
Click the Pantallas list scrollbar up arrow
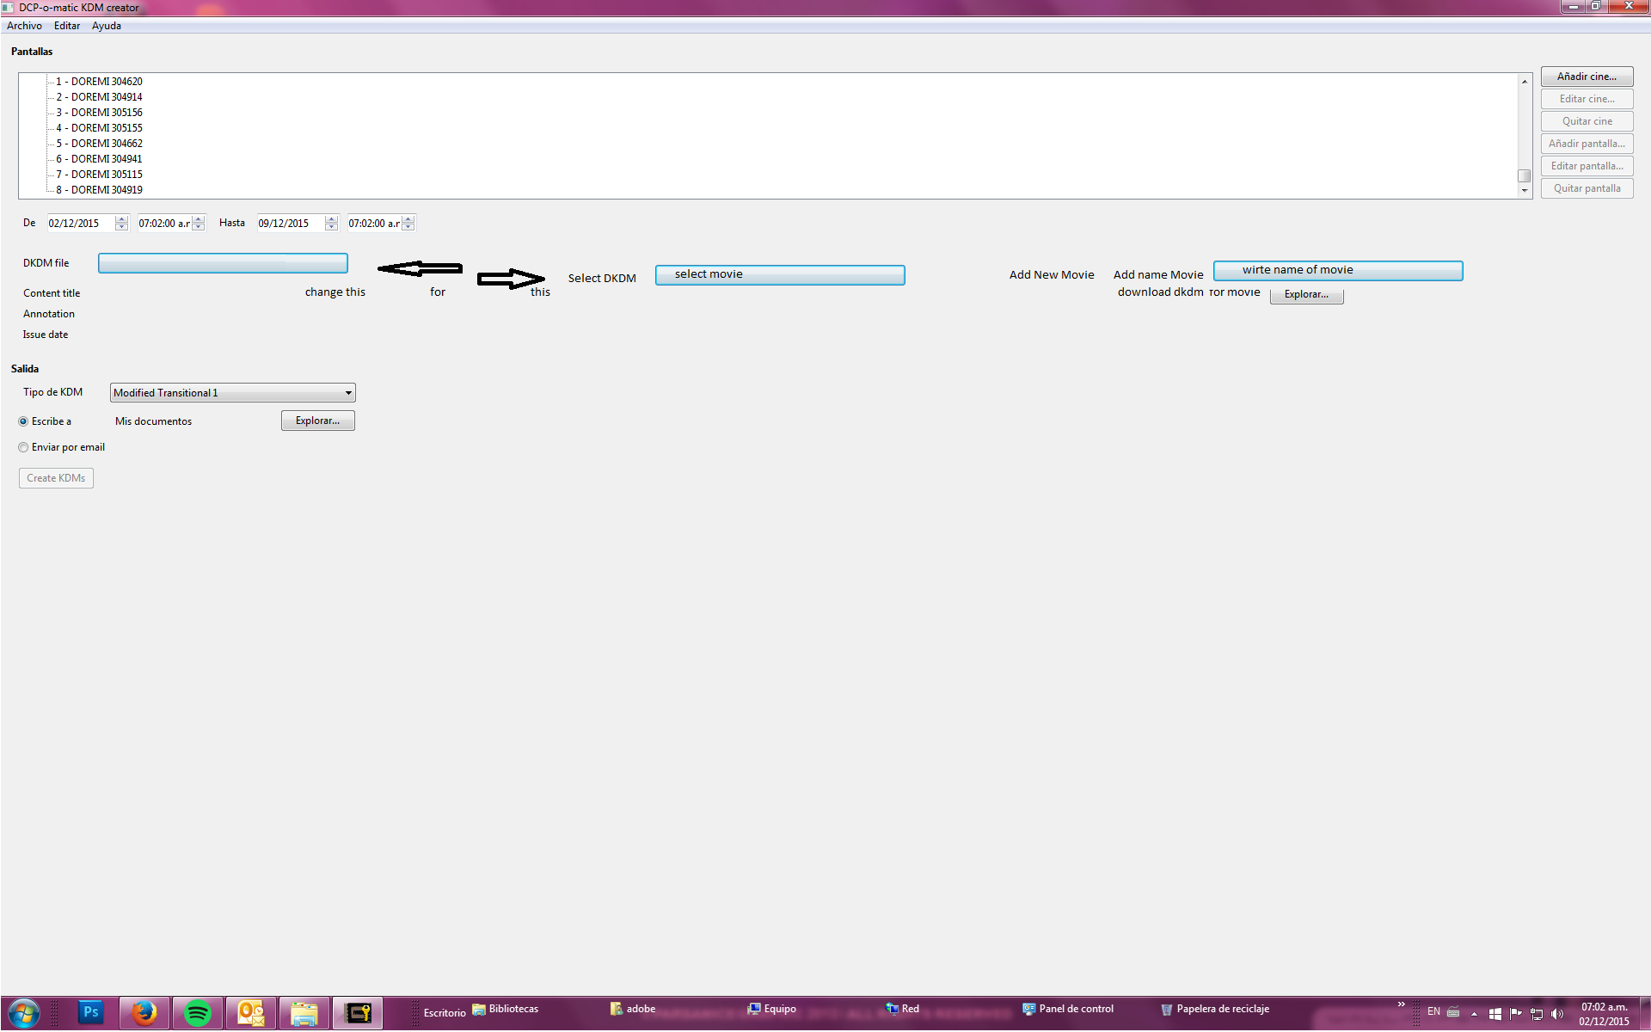pyautogui.click(x=1524, y=82)
